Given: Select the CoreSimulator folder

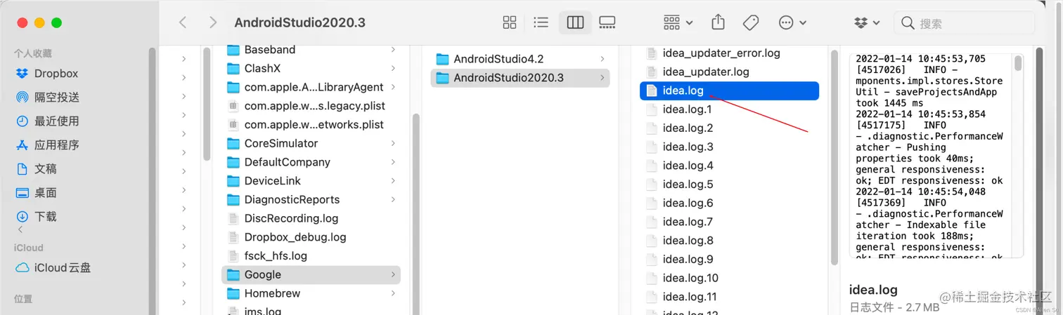Looking at the screenshot, I should tap(311, 143).
